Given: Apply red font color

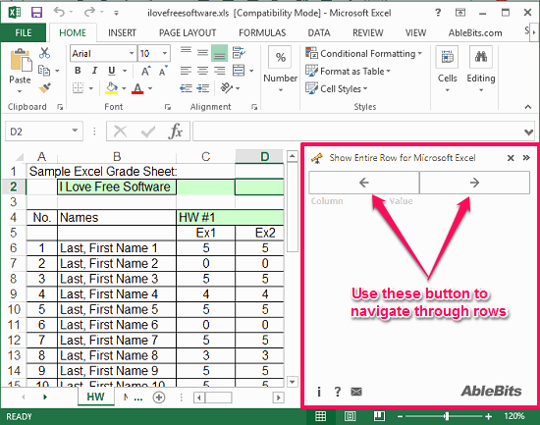Looking at the screenshot, I should [x=137, y=88].
